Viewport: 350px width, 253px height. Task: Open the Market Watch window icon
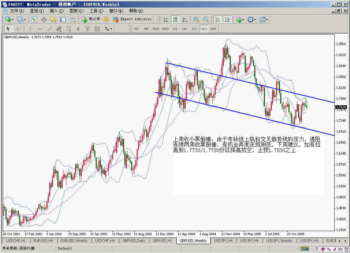[34, 19]
